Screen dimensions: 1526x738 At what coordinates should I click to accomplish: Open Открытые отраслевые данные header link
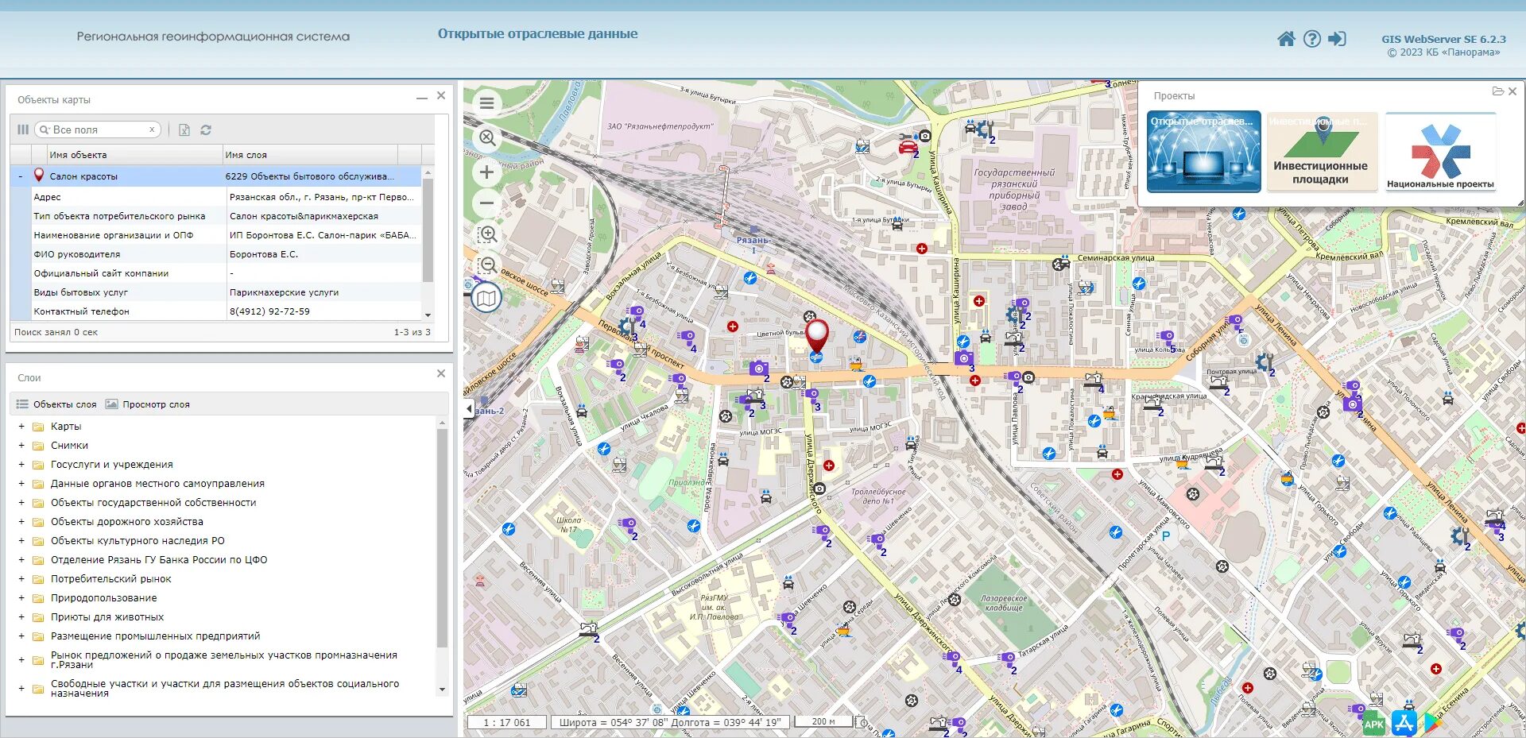537,33
